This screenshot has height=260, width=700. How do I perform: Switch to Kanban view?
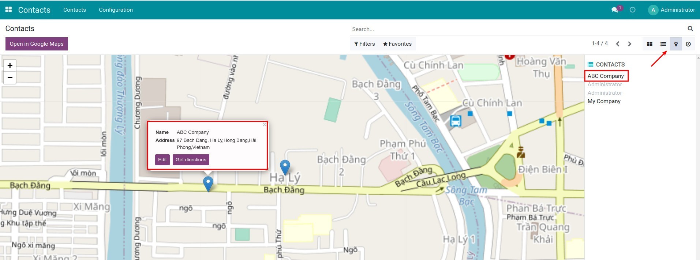650,44
